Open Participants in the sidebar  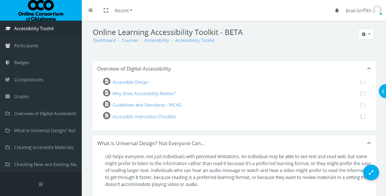[x=26, y=45]
